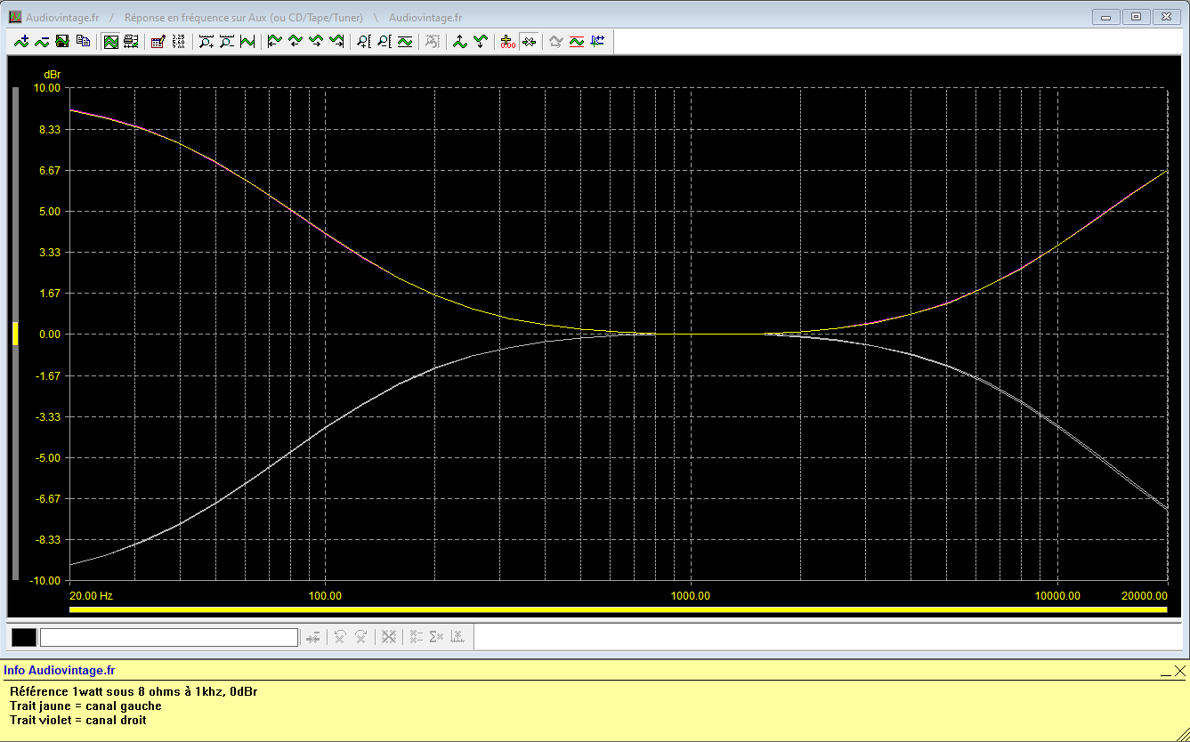Close the Info Audiovintage.fr panel
The image size is (1190, 742).
[x=1180, y=671]
